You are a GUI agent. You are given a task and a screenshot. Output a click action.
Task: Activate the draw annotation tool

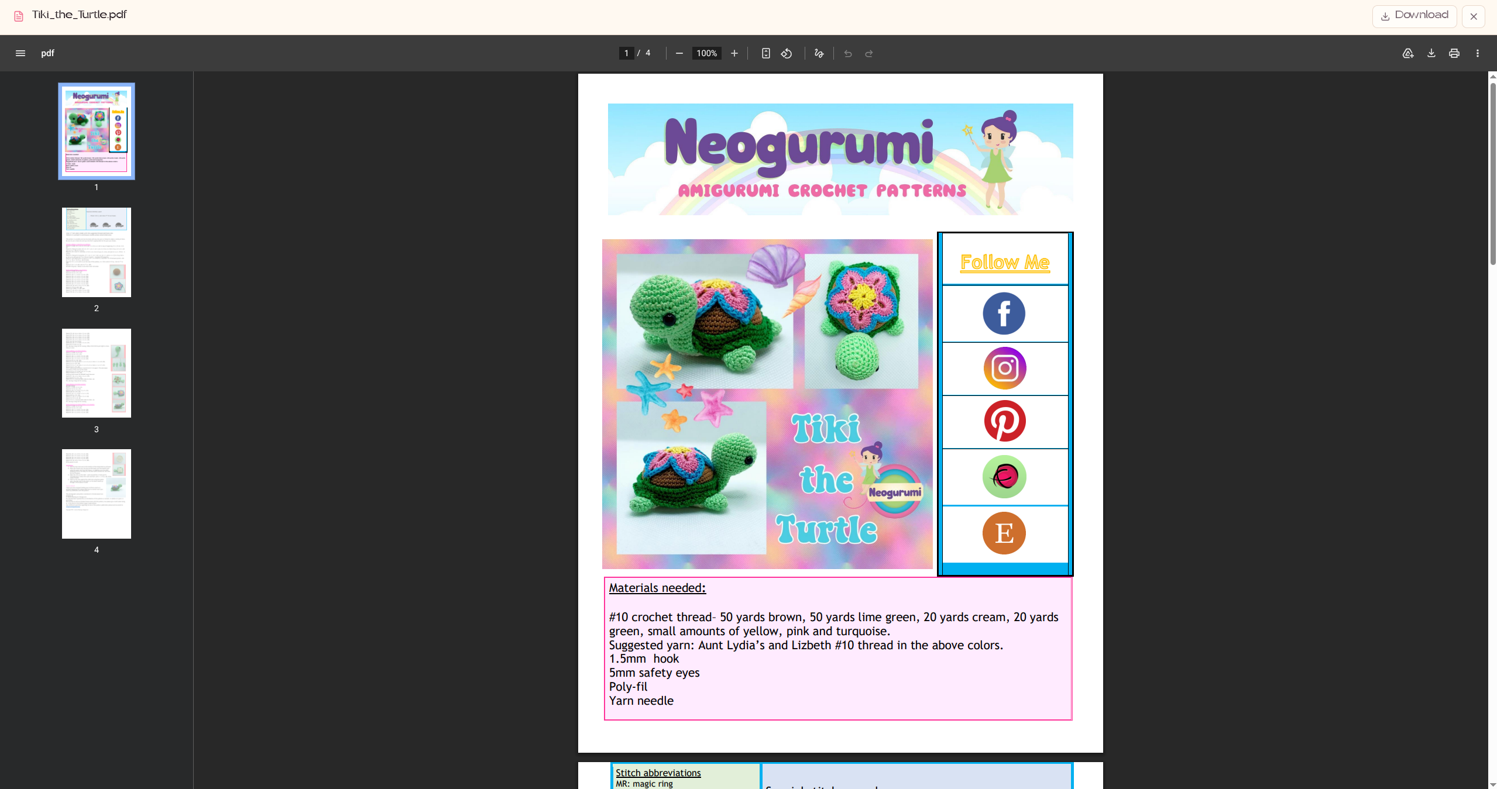(x=819, y=53)
